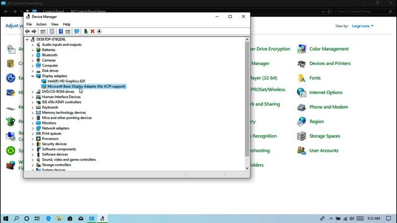The width and height of the screenshot is (397, 223).
Task: Click the Storage Spaces icon in Control Panel
Action: coord(301,136)
